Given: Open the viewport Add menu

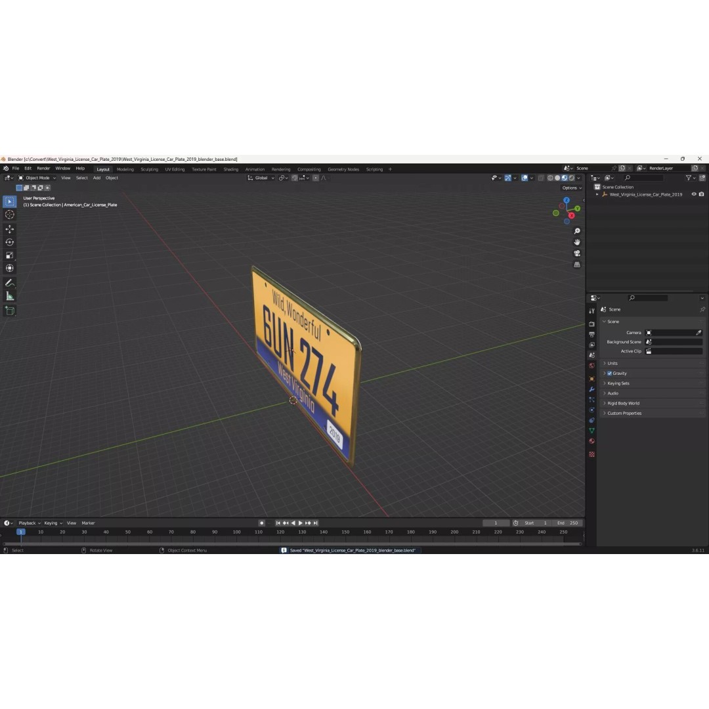Looking at the screenshot, I should tap(97, 178).
